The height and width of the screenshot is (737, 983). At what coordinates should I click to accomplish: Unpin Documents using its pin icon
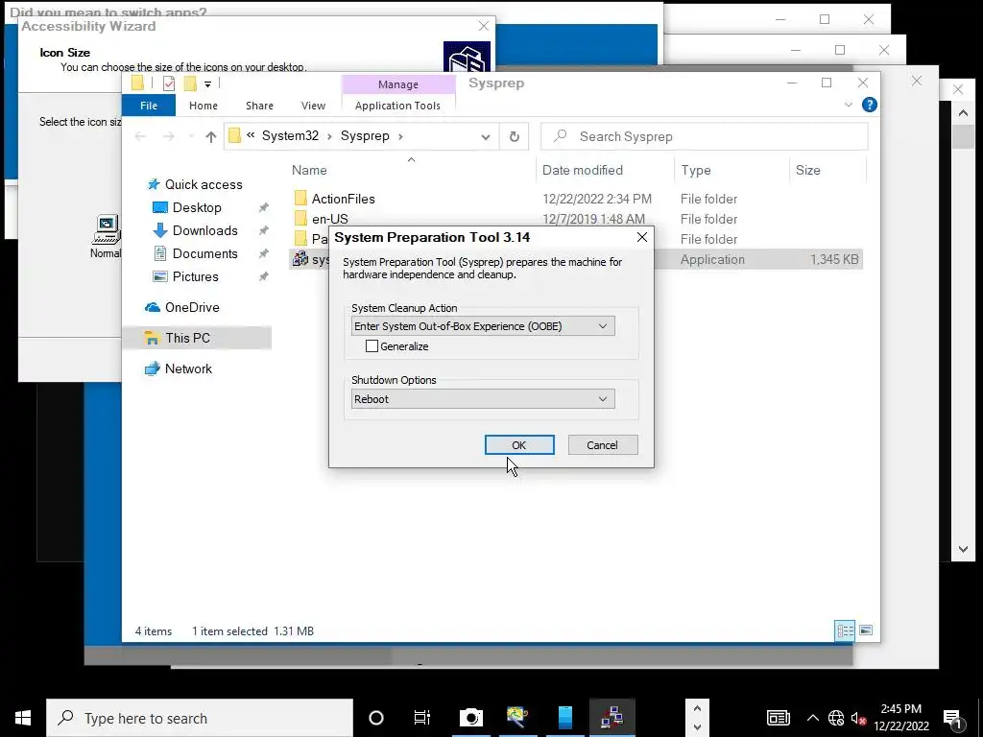(x=264, y=253)
